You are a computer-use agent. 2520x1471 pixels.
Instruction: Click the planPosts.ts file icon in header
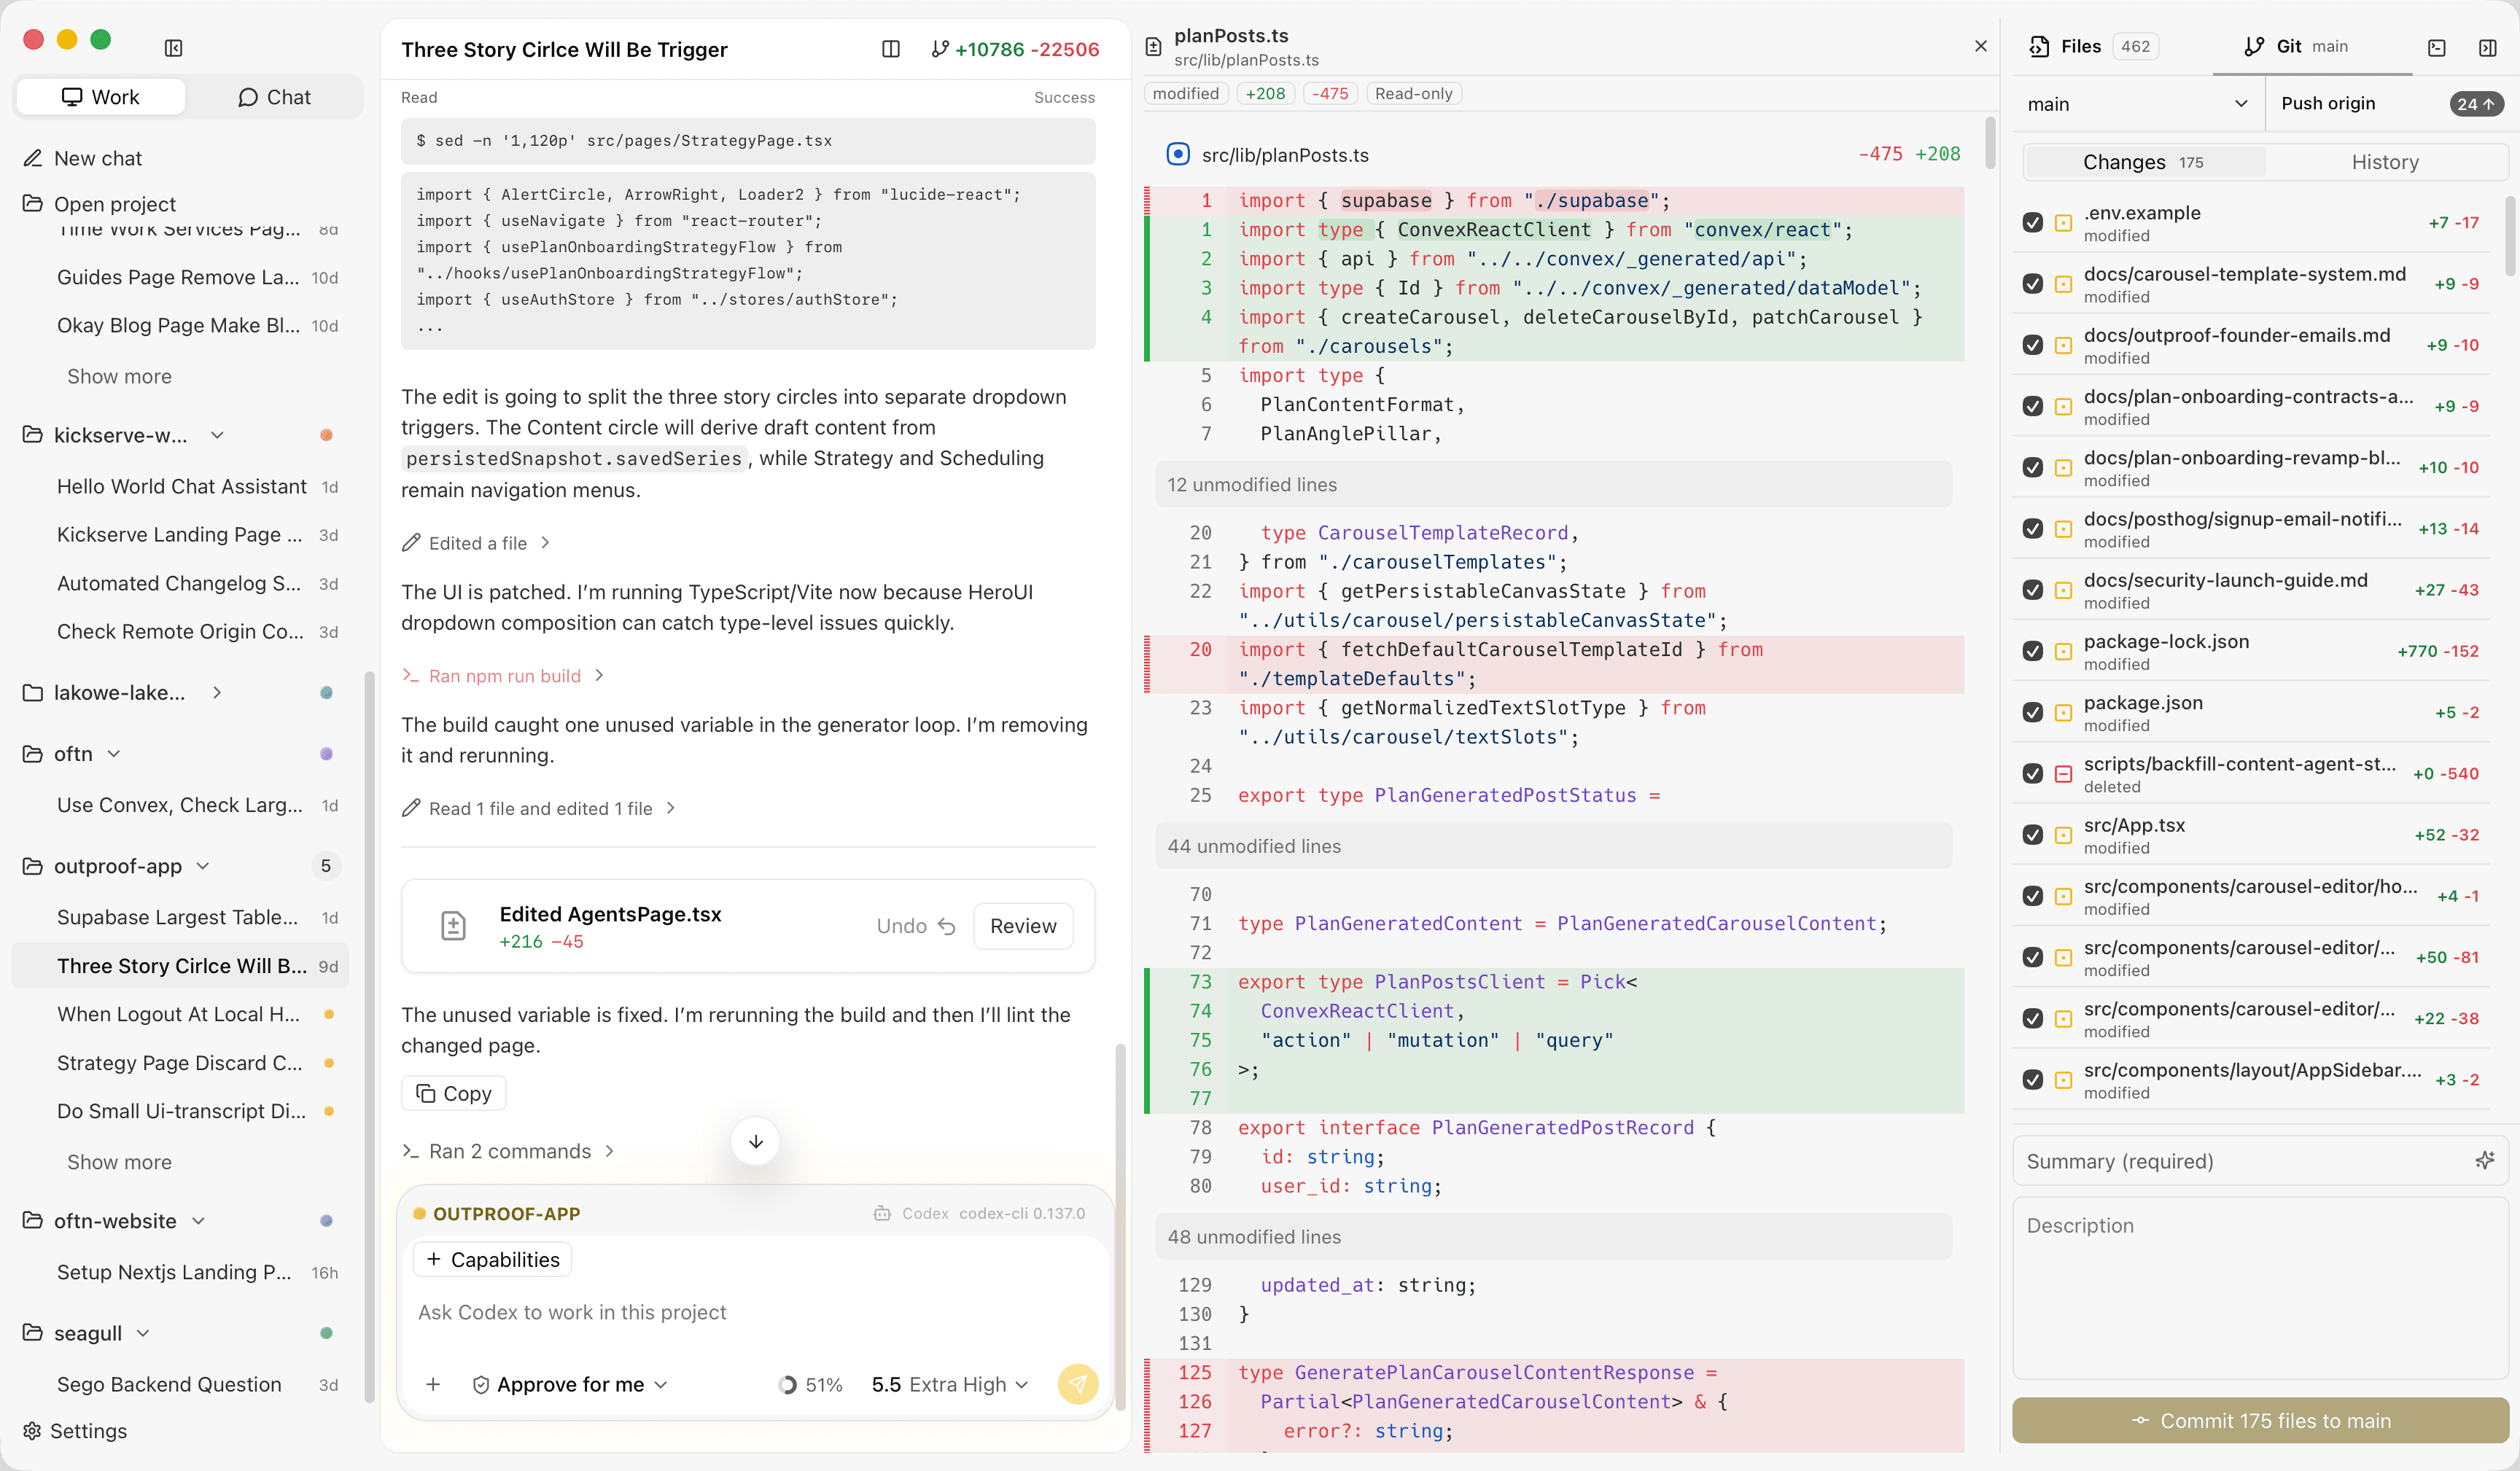[1153, 47]
